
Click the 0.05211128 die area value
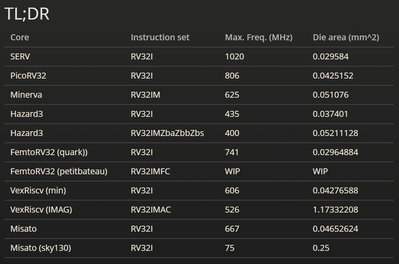coord(336,133)
